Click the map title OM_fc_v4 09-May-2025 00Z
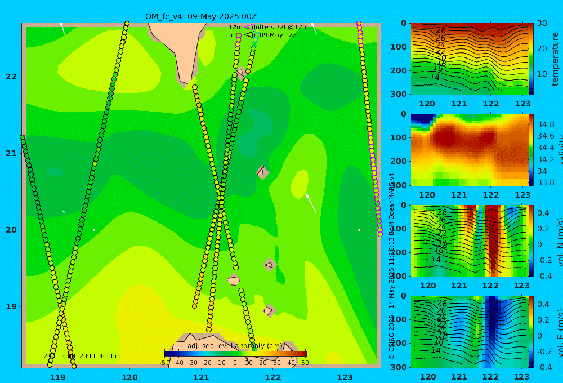The height and width of the screenshot is (383, 563). click(201, 16)
